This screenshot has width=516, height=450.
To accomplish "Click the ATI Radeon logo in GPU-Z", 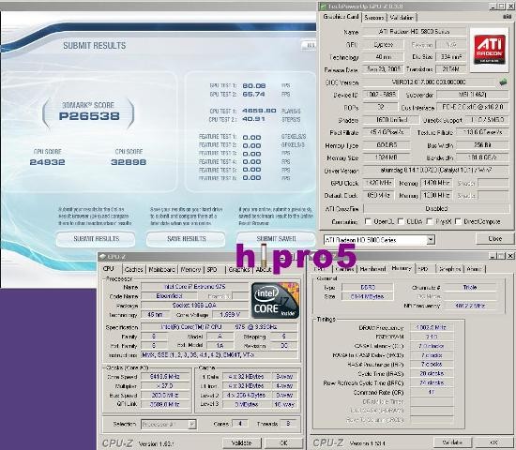I will pyautogui.click(x=490, y=50).
